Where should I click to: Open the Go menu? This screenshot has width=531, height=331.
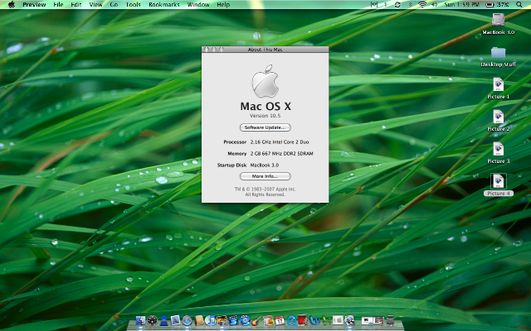(x=114, y=5)
